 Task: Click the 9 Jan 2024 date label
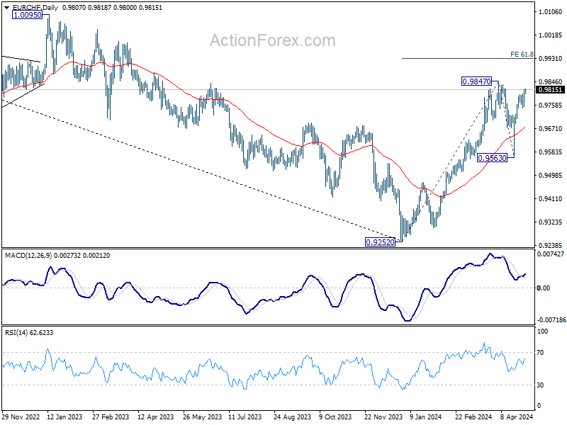tap(426, 416)
